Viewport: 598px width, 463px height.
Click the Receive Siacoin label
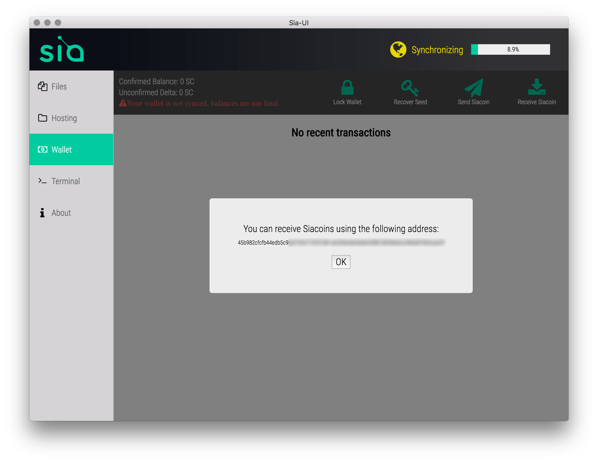pos(537,102)
